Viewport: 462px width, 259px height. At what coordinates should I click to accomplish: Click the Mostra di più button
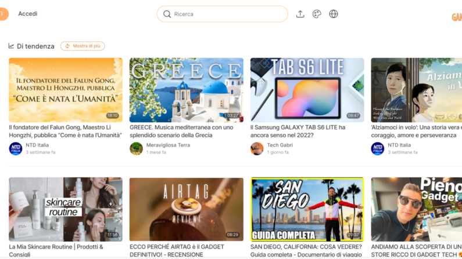tap(83, 46)
